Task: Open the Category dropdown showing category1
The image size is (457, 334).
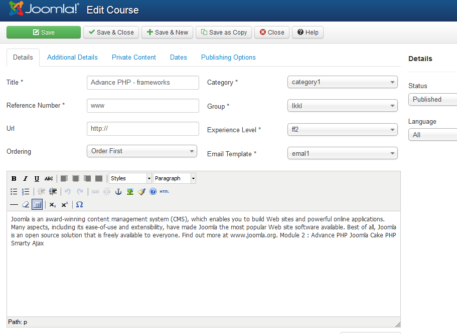Action: coord(342,82)
